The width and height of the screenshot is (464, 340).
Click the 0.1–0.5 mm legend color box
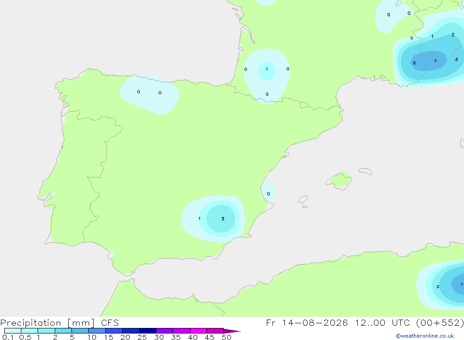coord(13,331)
